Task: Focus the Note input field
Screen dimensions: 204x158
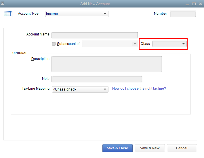Action: point(97,79)
